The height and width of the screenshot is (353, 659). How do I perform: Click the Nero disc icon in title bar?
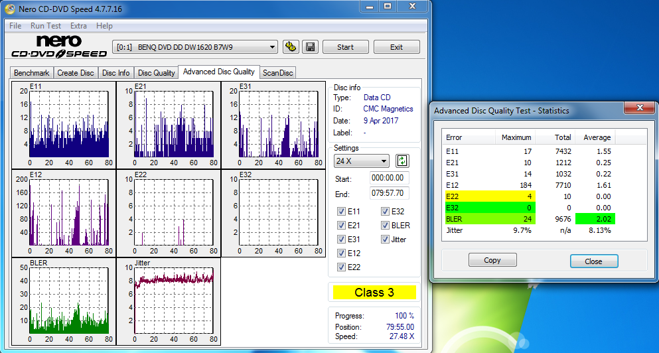tap(9, 9)
